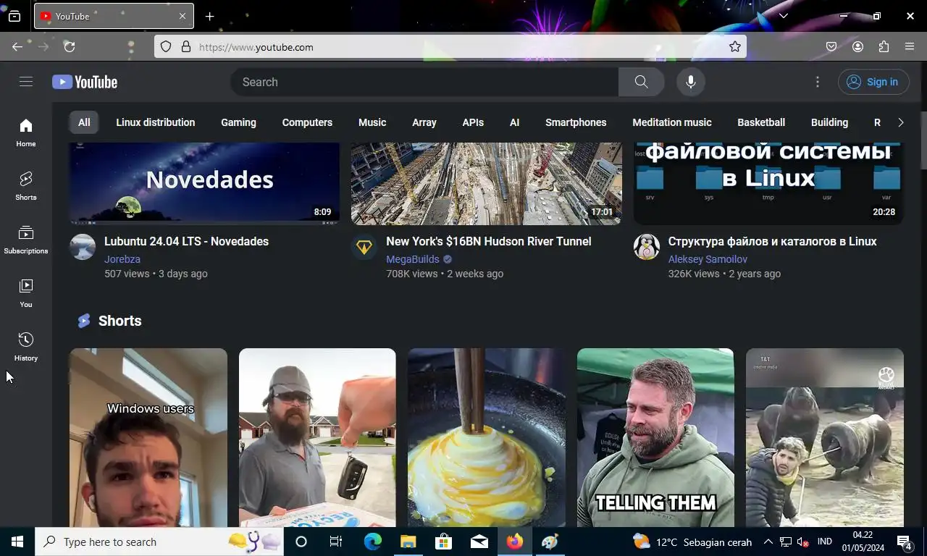Image resolution: width=927 pixels, height=556 pixels.
Task: Open Firefox application menu
Action: coord(910,46)
